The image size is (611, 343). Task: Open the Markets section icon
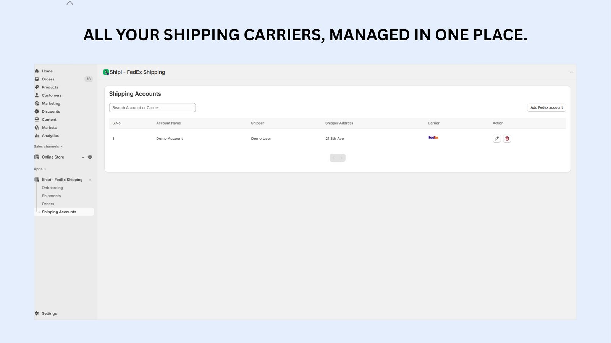pos(37,127)
